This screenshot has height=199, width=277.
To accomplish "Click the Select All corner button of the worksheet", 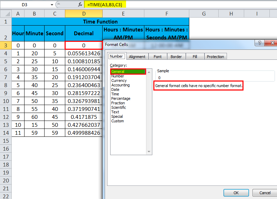I will click(5, 13).
